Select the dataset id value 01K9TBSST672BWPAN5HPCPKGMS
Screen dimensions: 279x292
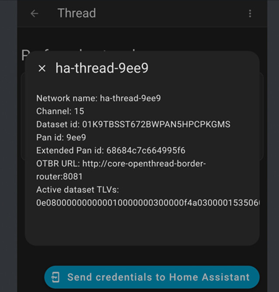(x=156, y=124)
